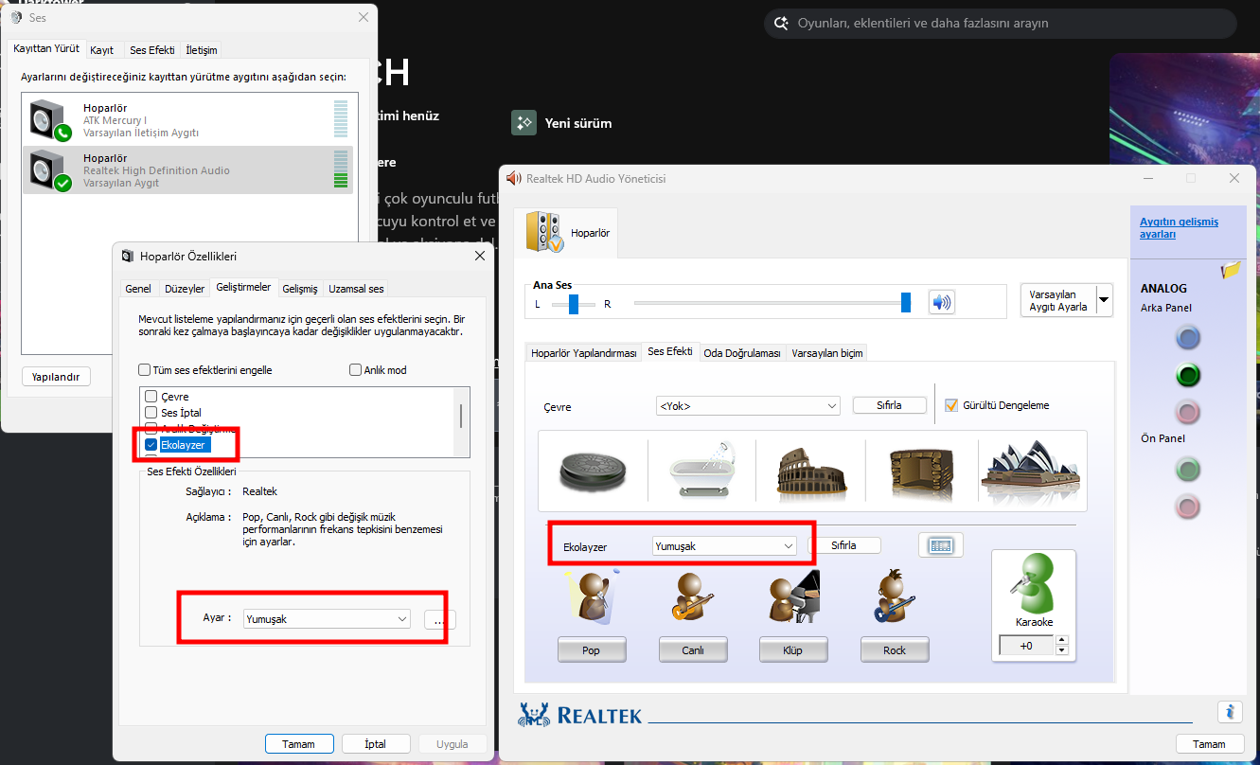The height and width of the screenshot is (765, 1260).
Task: Click the blue information icon in Realtek
Action: (x=1230, y=711)
